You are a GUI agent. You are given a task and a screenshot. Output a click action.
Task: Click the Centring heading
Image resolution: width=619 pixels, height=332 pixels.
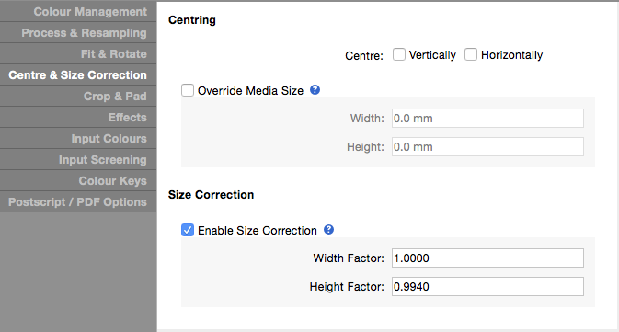(192, 20)
